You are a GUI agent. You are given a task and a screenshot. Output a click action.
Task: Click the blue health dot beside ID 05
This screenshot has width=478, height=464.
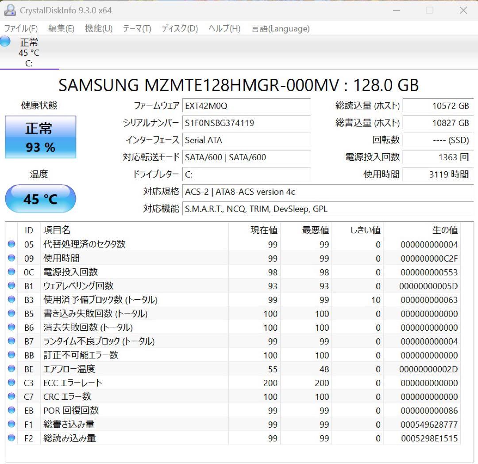click(x=11, y=244)
